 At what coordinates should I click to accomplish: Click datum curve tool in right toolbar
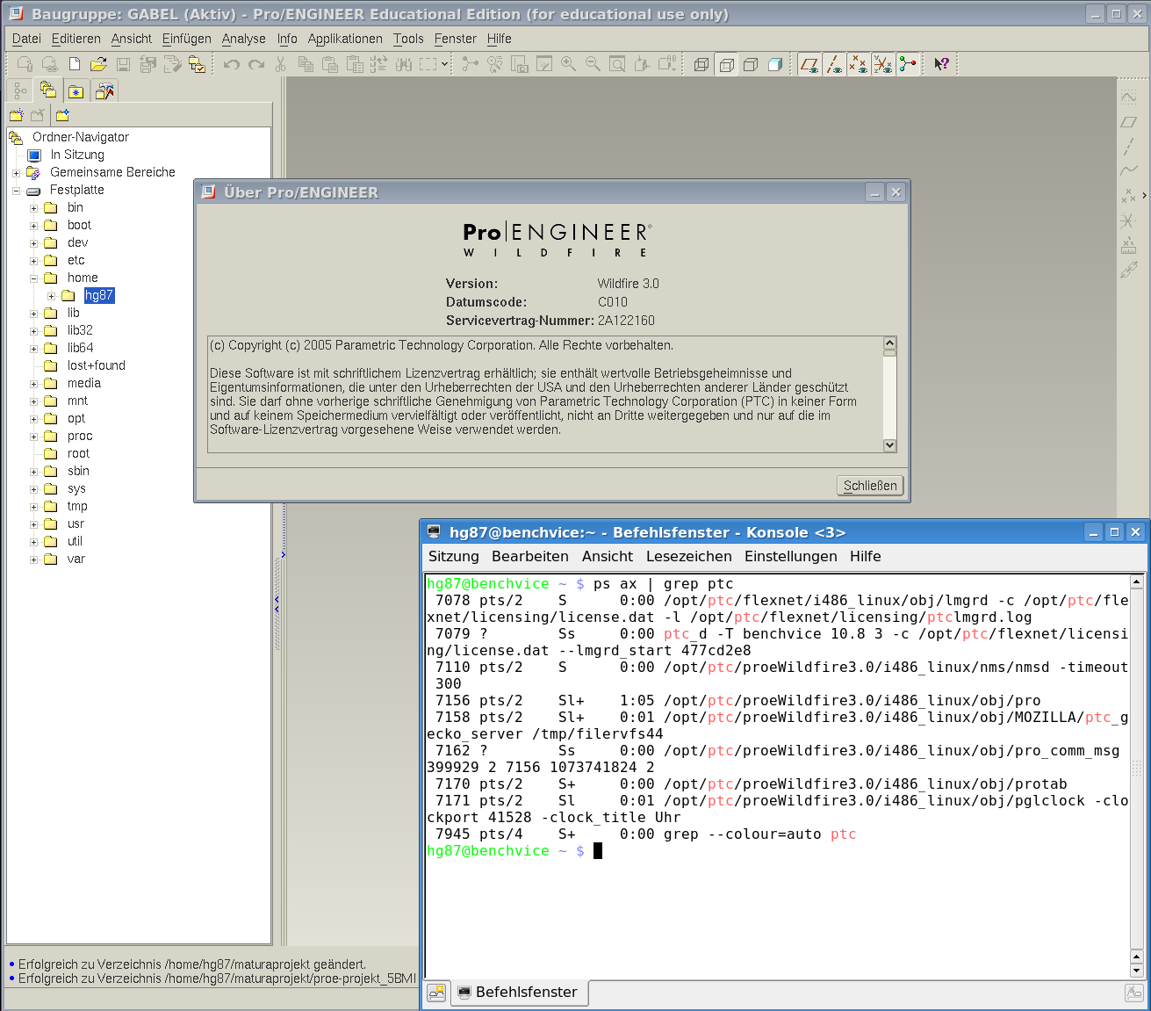(x=1129, y=170)
